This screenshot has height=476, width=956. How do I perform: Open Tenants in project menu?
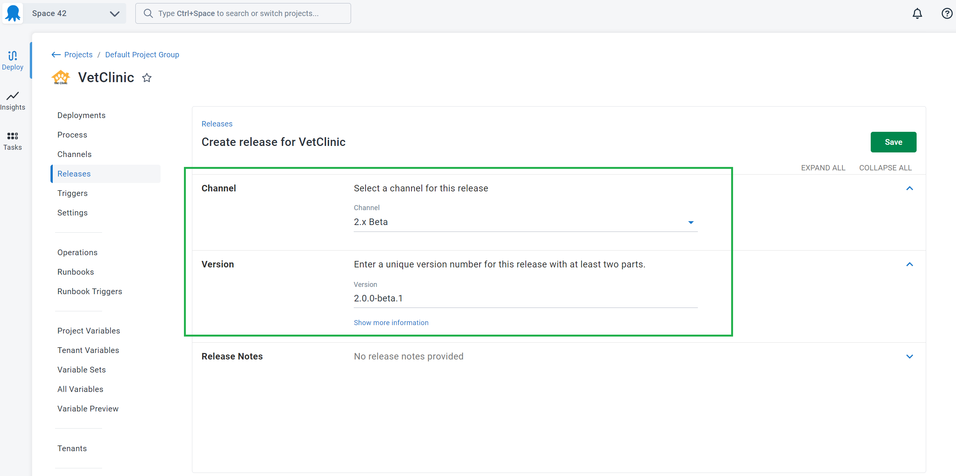point(72,448)
